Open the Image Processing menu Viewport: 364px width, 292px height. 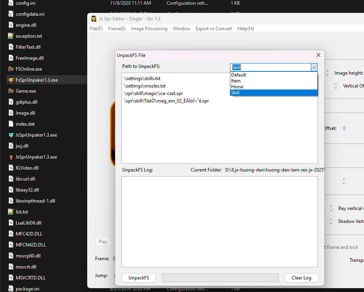pos(149,29)
